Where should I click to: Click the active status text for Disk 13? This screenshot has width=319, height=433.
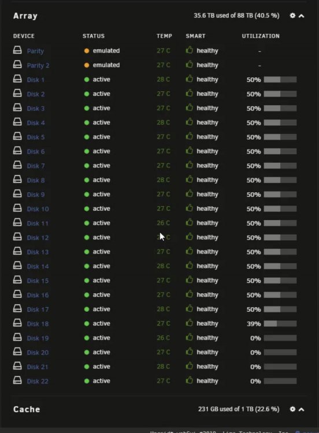click(102, 252)
